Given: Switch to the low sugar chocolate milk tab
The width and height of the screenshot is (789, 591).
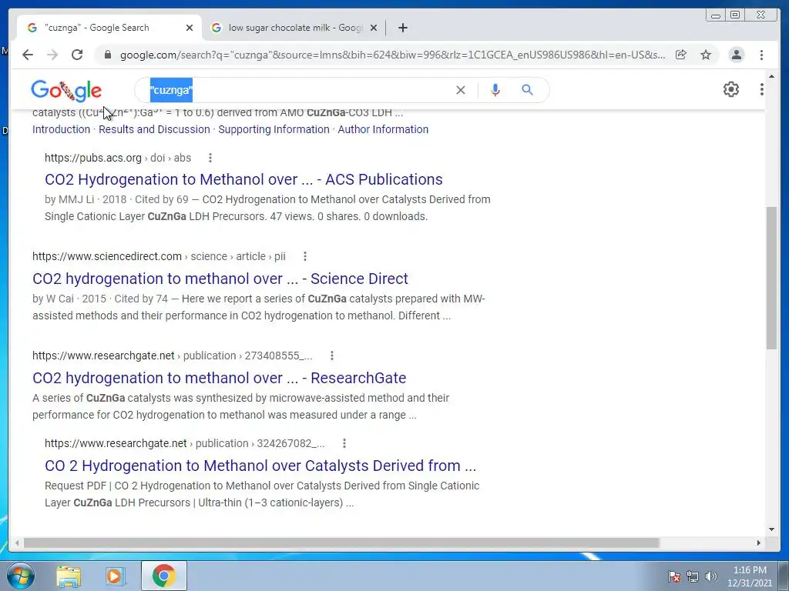Looking at the screenshot, I should point(294,28).
